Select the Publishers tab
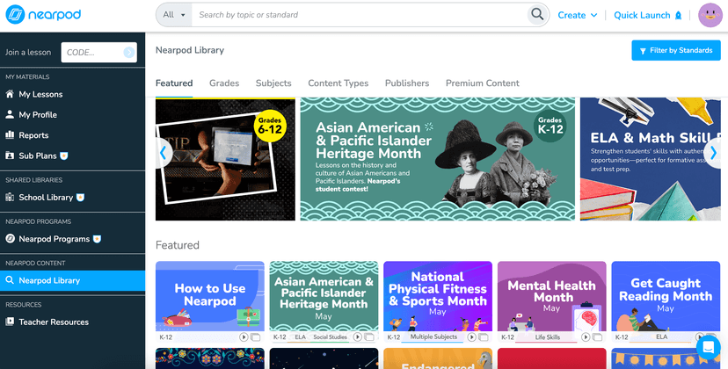Image resolution: width=728 pixels, height=369 pixels. [407, 83]
